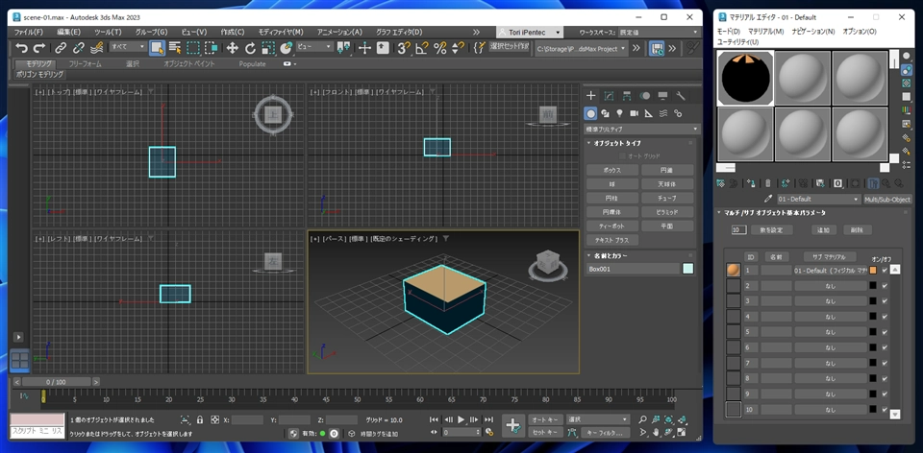Viewport: 923px width, 453px height.
Task: Uncheck the on/off box for sub-material 1
Action: [885, 271]
